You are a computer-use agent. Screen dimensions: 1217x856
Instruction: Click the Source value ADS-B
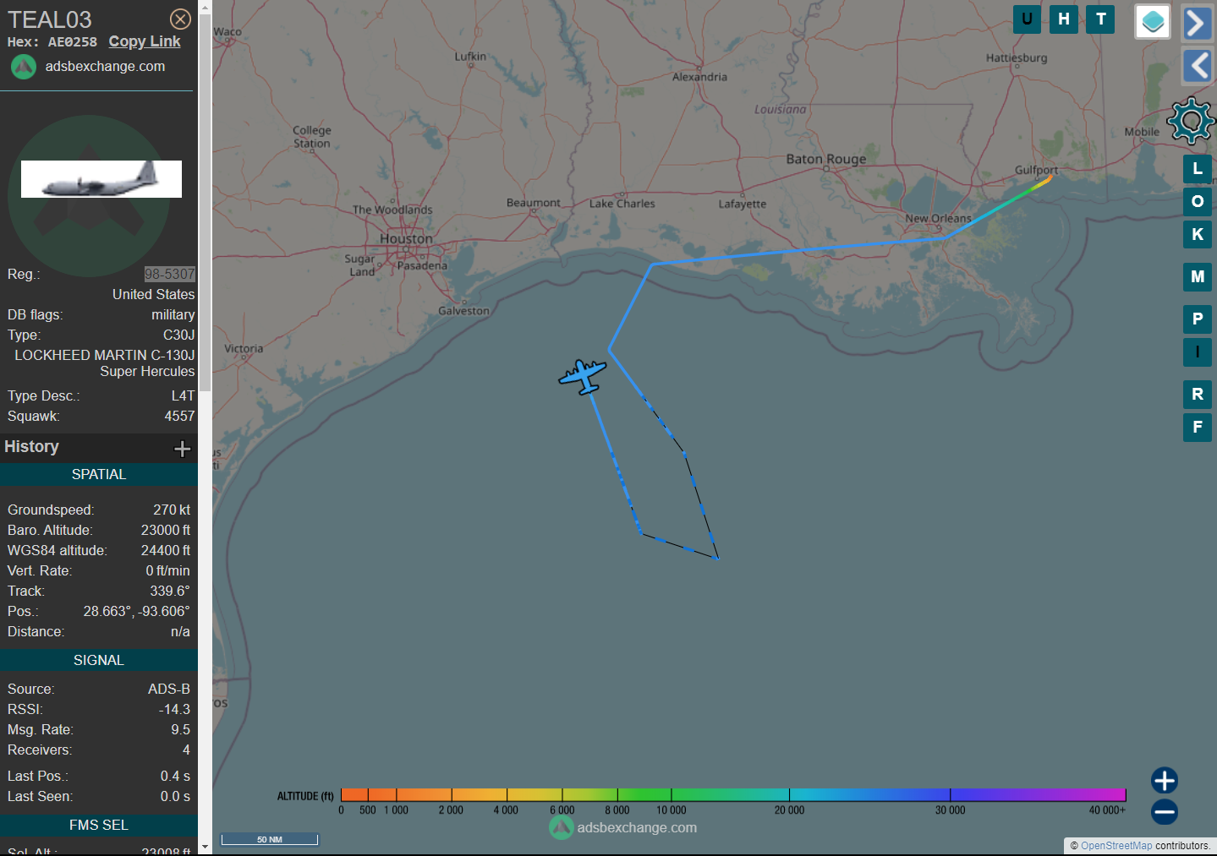point(169,690)
